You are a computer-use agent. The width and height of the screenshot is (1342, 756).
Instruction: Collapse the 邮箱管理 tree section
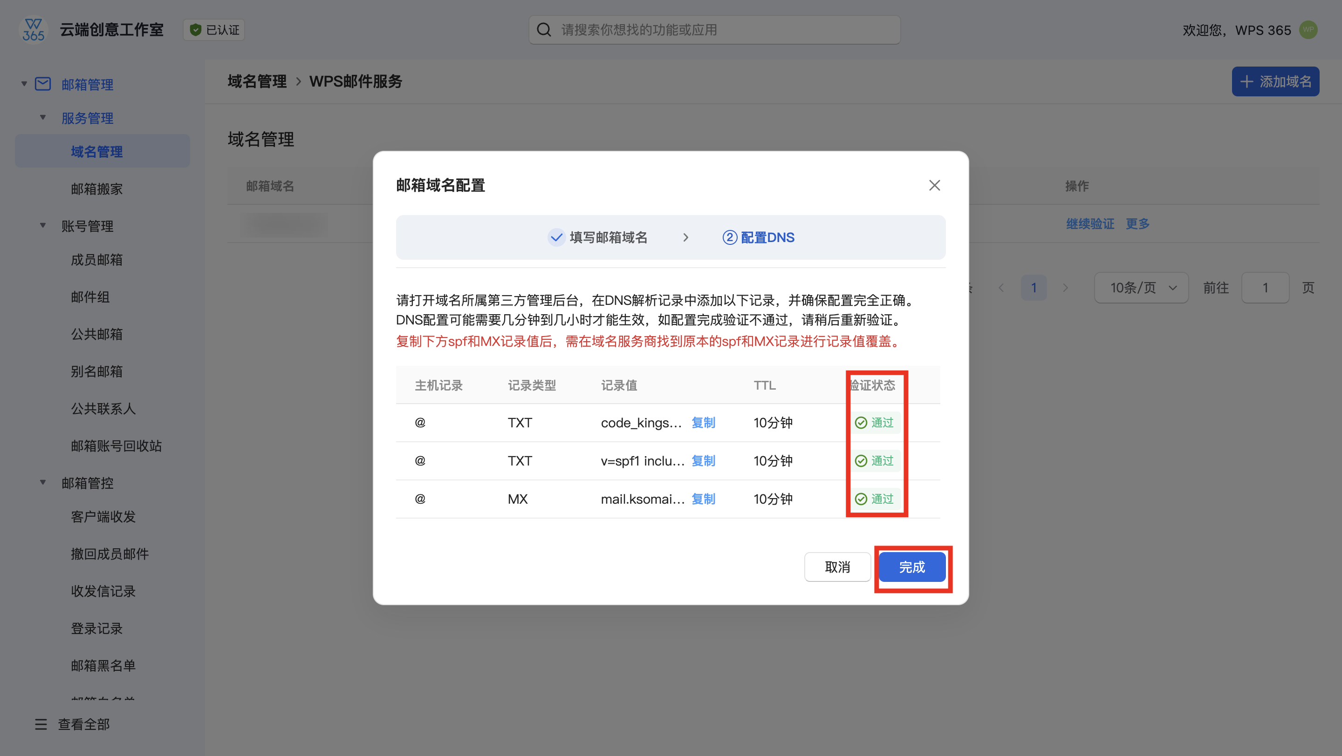[x=24, y=84]
